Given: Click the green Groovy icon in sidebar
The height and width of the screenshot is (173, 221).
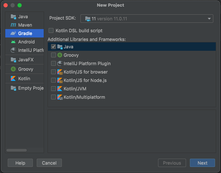Looking at the screenshot, I should coord(13,69).
